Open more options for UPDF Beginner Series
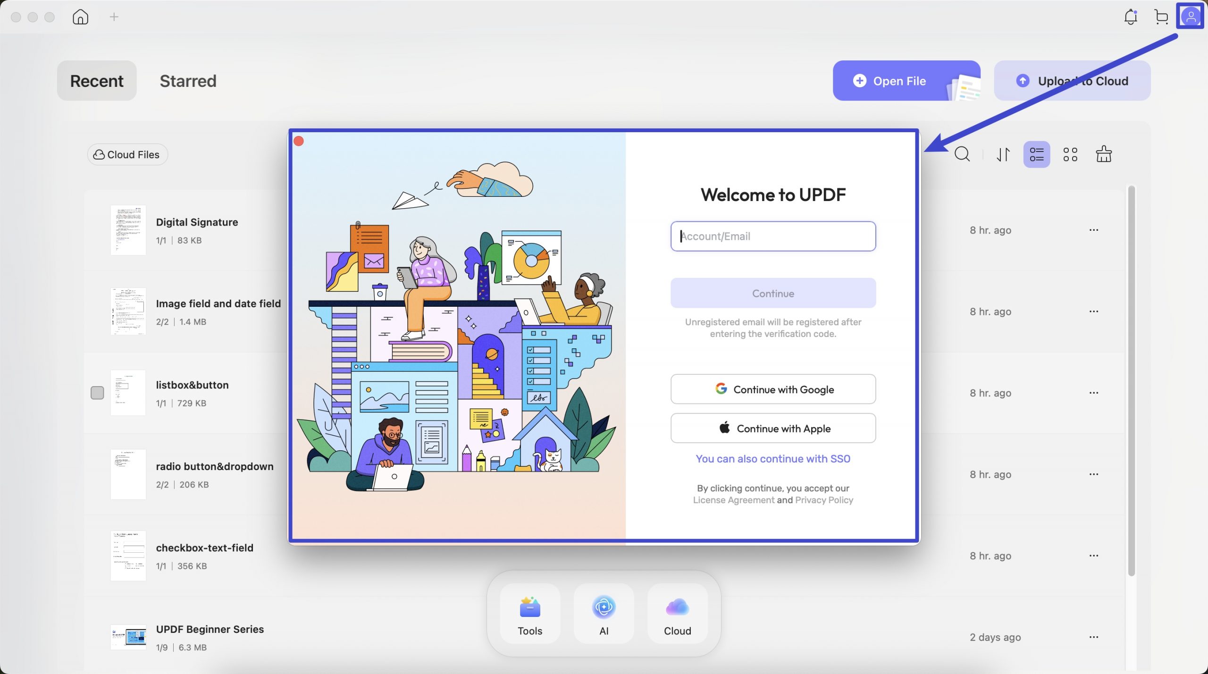The height and width of the screenshot is (674, 1208). [x=1094, y=637]
